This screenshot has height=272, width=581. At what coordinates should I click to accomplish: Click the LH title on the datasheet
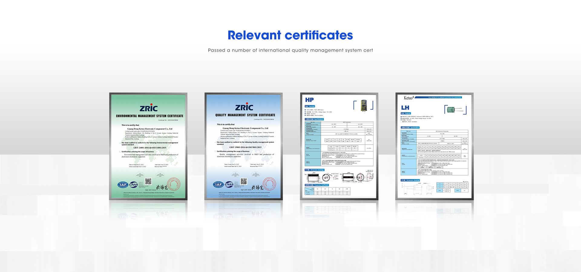pyautogui.click(x=405, y=108)
